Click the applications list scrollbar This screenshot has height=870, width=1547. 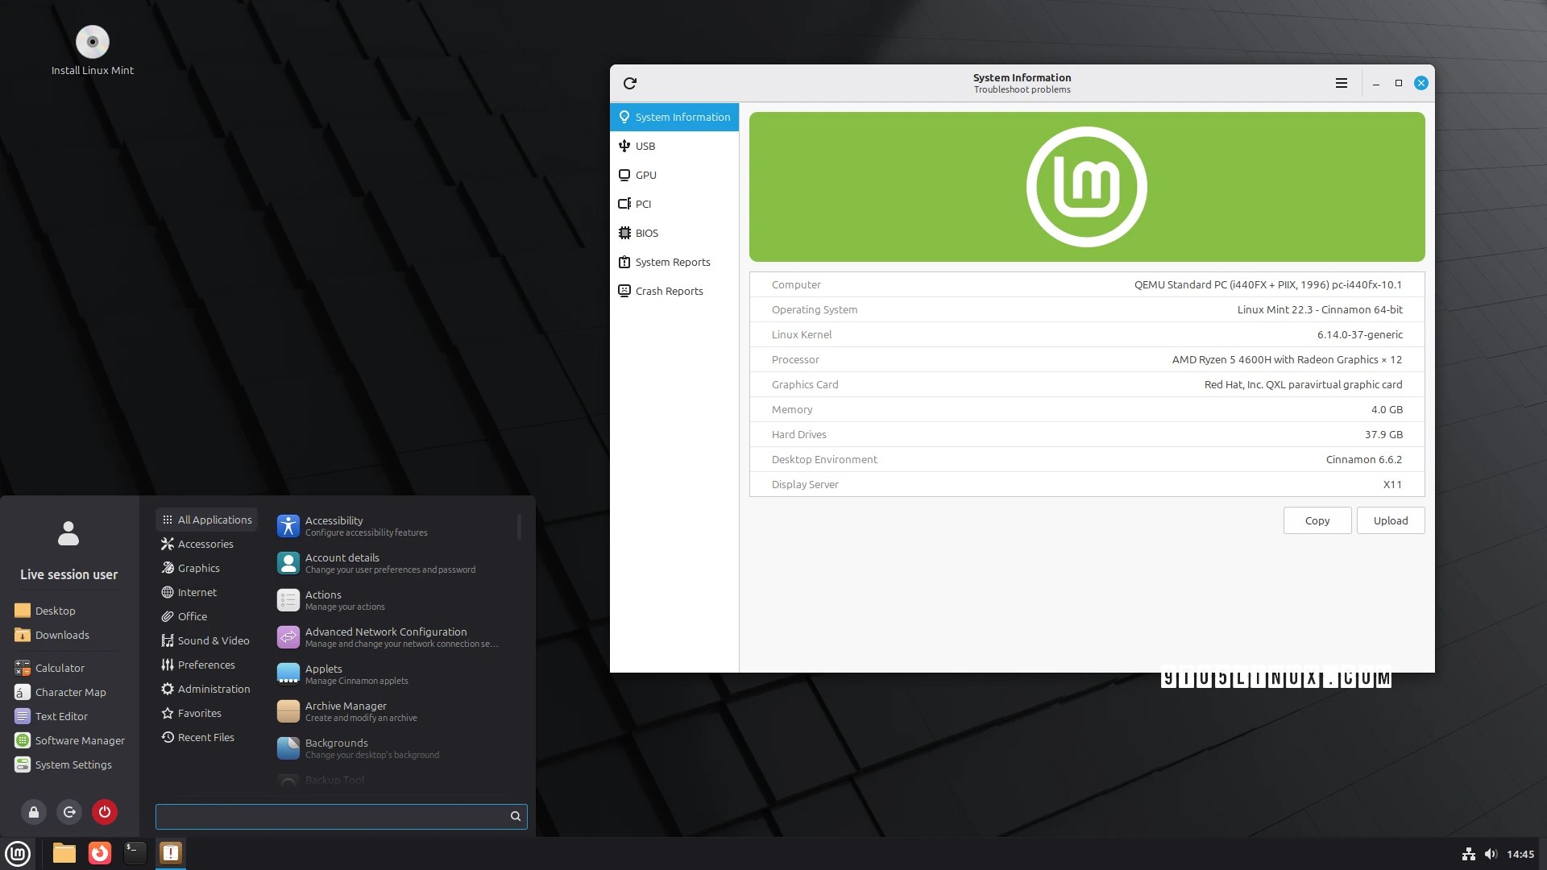[x=519, y=528]
